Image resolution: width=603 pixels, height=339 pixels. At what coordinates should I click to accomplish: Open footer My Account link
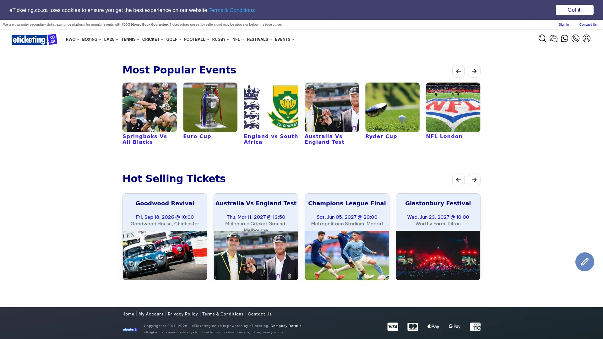click(151, 314)
